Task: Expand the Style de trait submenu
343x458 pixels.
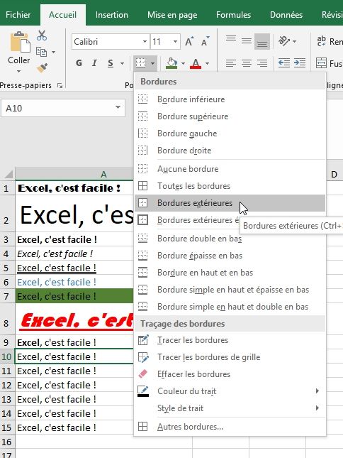Action: 317,408
